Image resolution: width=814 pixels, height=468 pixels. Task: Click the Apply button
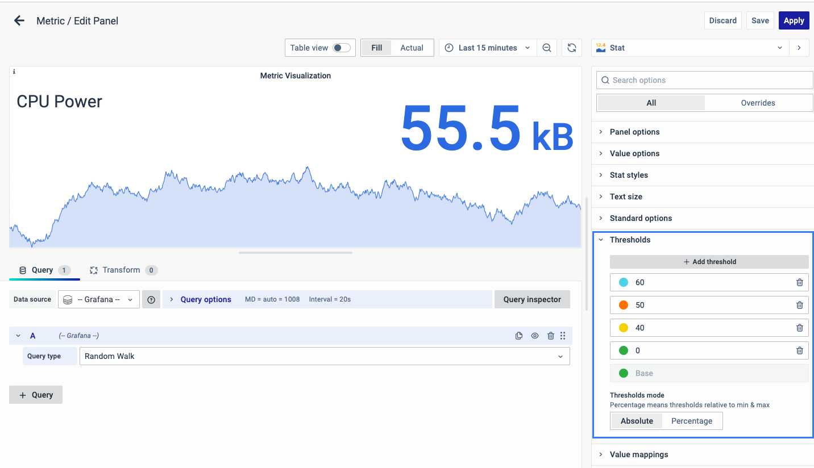tap(794, 20)
